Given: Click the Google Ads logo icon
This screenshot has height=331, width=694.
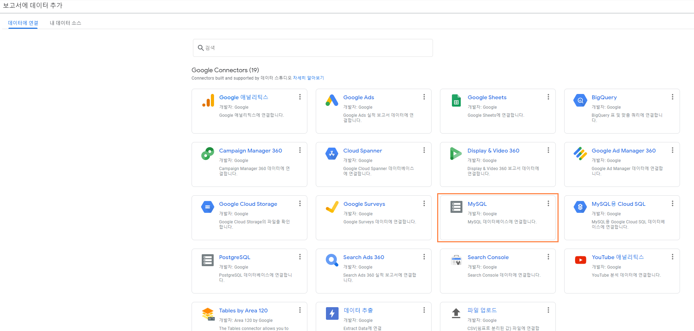Looking at the screenshot, I should pyautogui.click(x=332, y=101).
